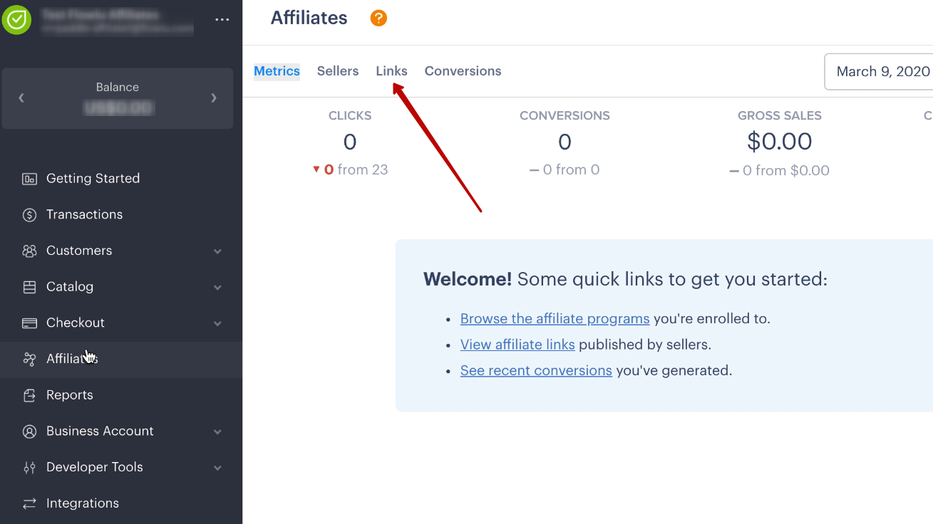Open the Conversions tab
This screenshot has width=933, height=524.
click(x=463, y=71)
